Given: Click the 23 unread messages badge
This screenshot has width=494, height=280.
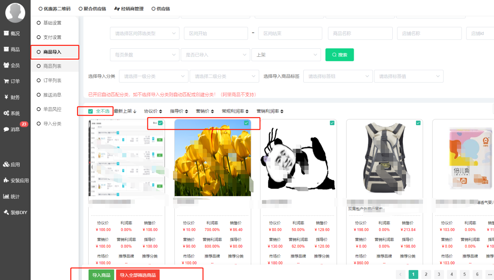Looking at the screenshot, I should tap(24, 124).
